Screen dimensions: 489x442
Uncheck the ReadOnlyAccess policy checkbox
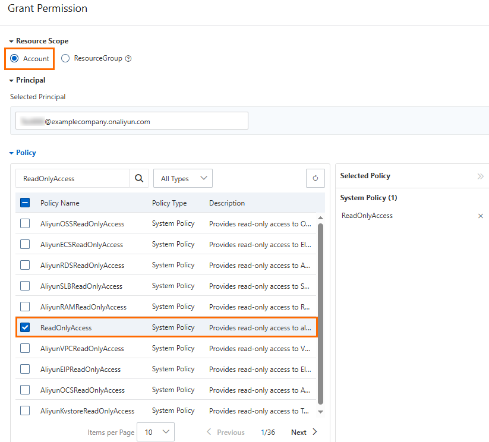(25, 327)
